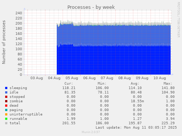Click the 'Cur:' column header

69,84
